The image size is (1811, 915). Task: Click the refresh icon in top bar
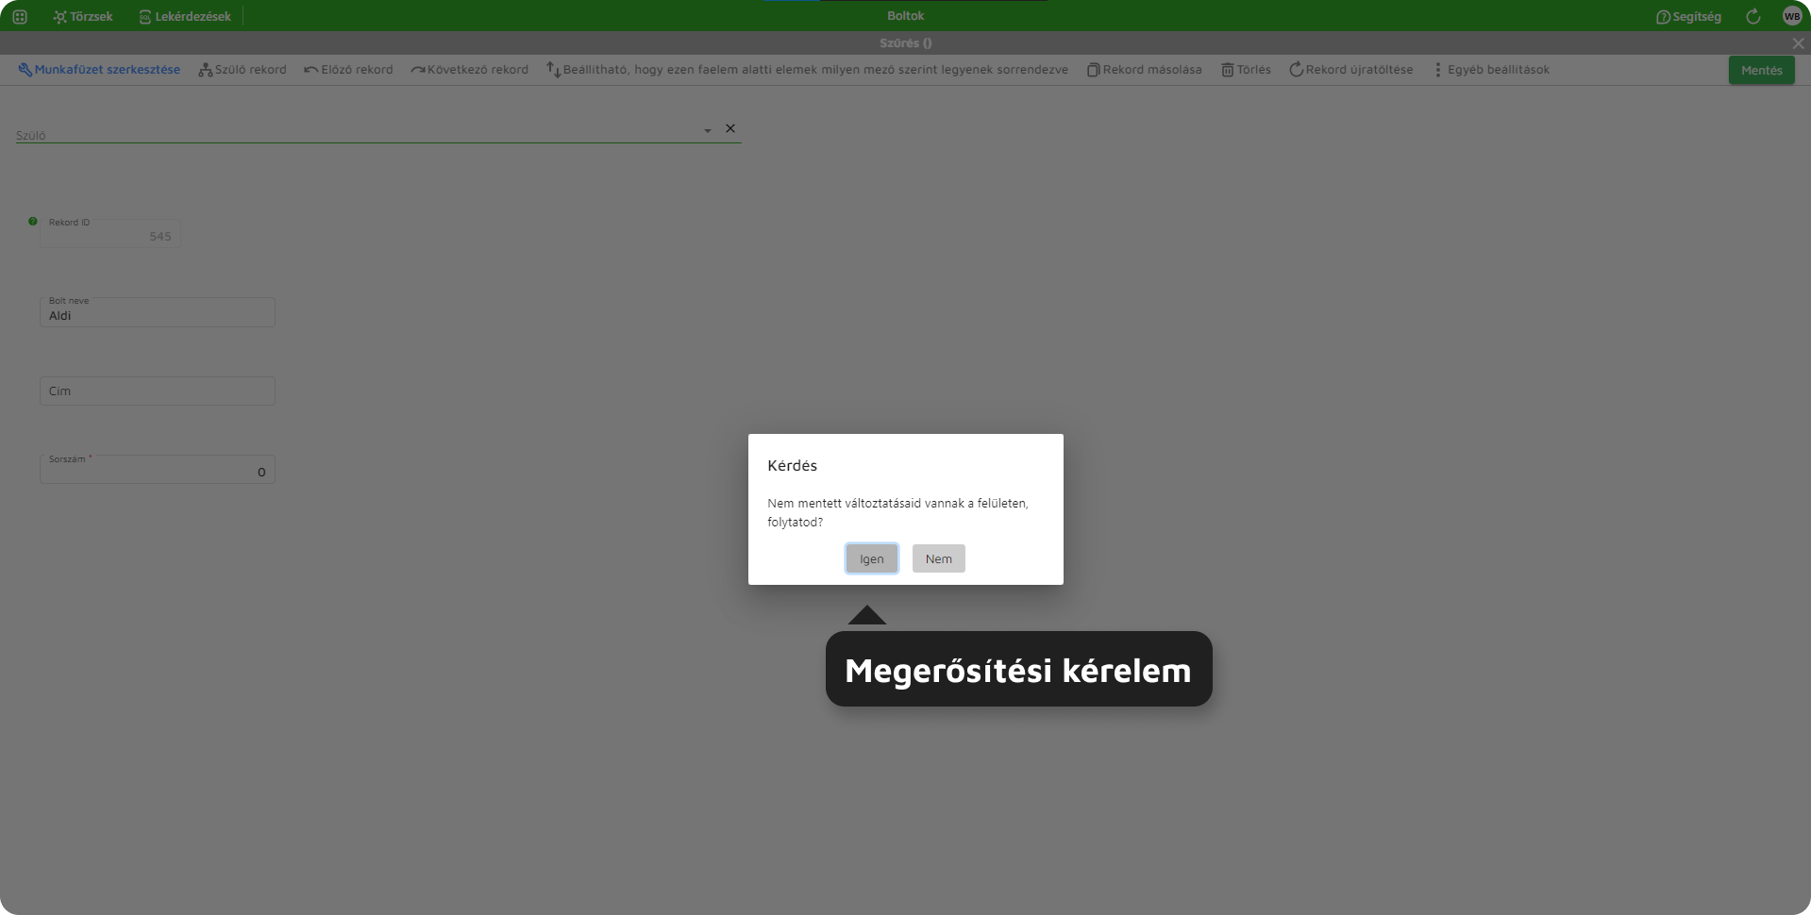click(1752, 16)
